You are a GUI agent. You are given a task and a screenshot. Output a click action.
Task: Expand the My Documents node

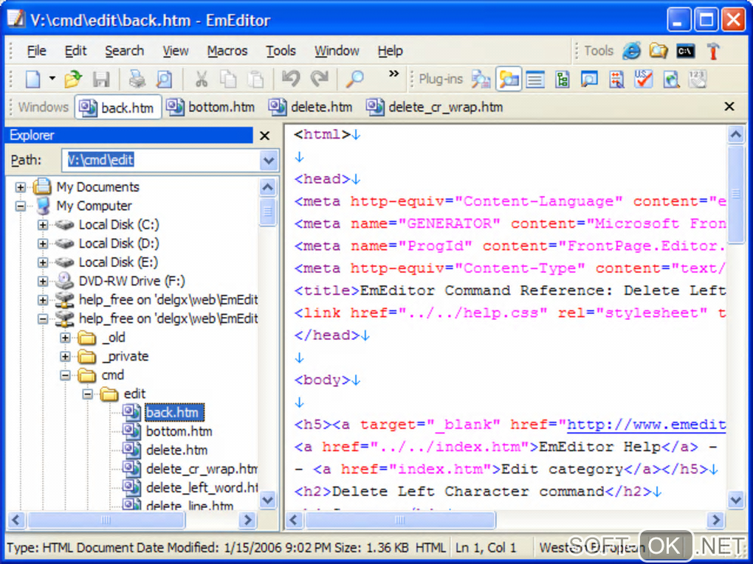20,187
